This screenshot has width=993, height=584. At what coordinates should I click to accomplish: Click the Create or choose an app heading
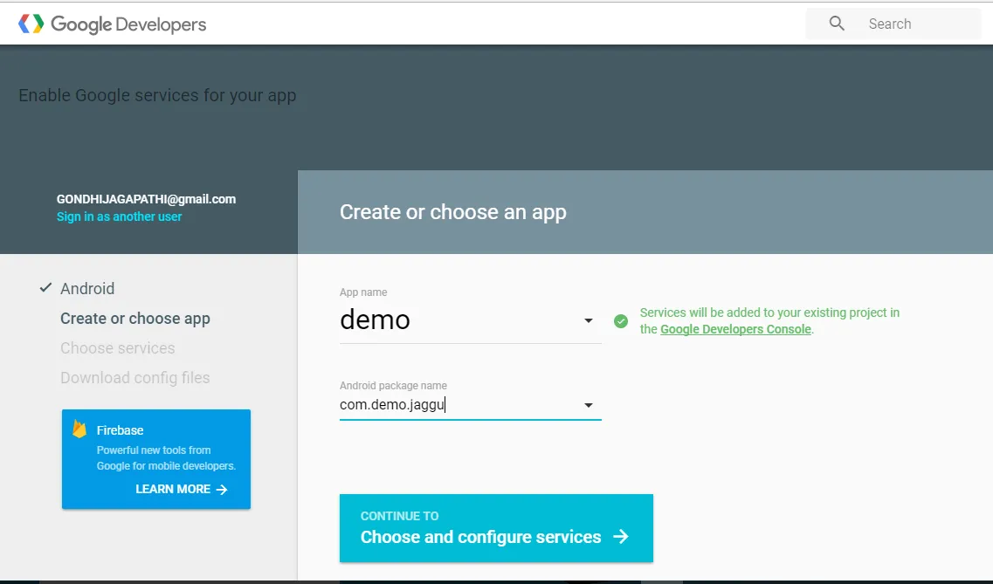click(x=452, y=212)
